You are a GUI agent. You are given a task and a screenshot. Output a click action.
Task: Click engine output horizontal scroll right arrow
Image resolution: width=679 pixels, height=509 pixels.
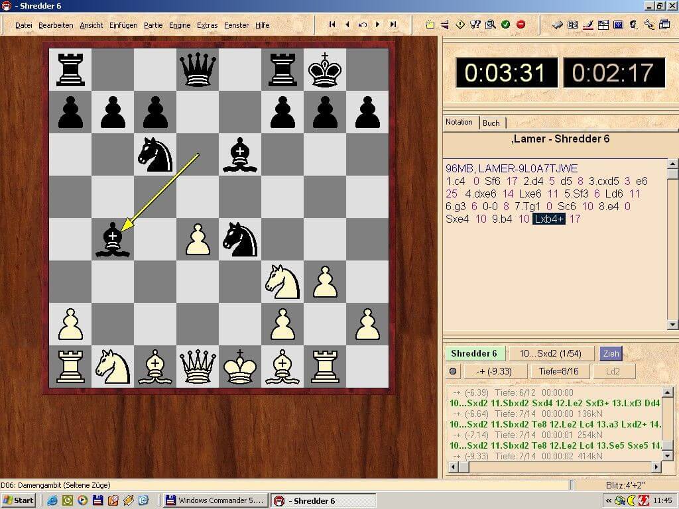click(656, 467)
